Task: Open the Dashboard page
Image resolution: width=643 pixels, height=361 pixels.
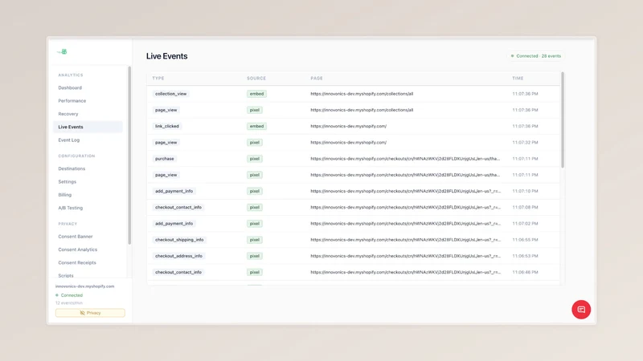Action: coord(70,87)
